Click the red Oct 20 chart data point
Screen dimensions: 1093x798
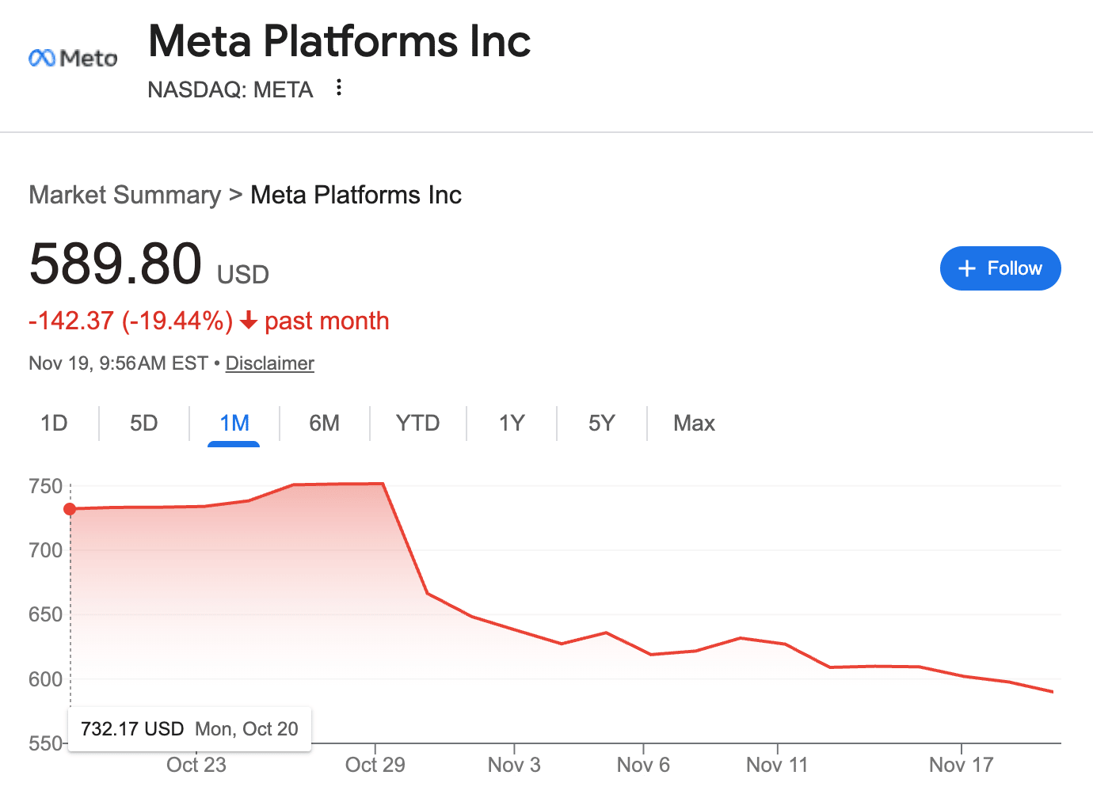click(x=70, y=509)
